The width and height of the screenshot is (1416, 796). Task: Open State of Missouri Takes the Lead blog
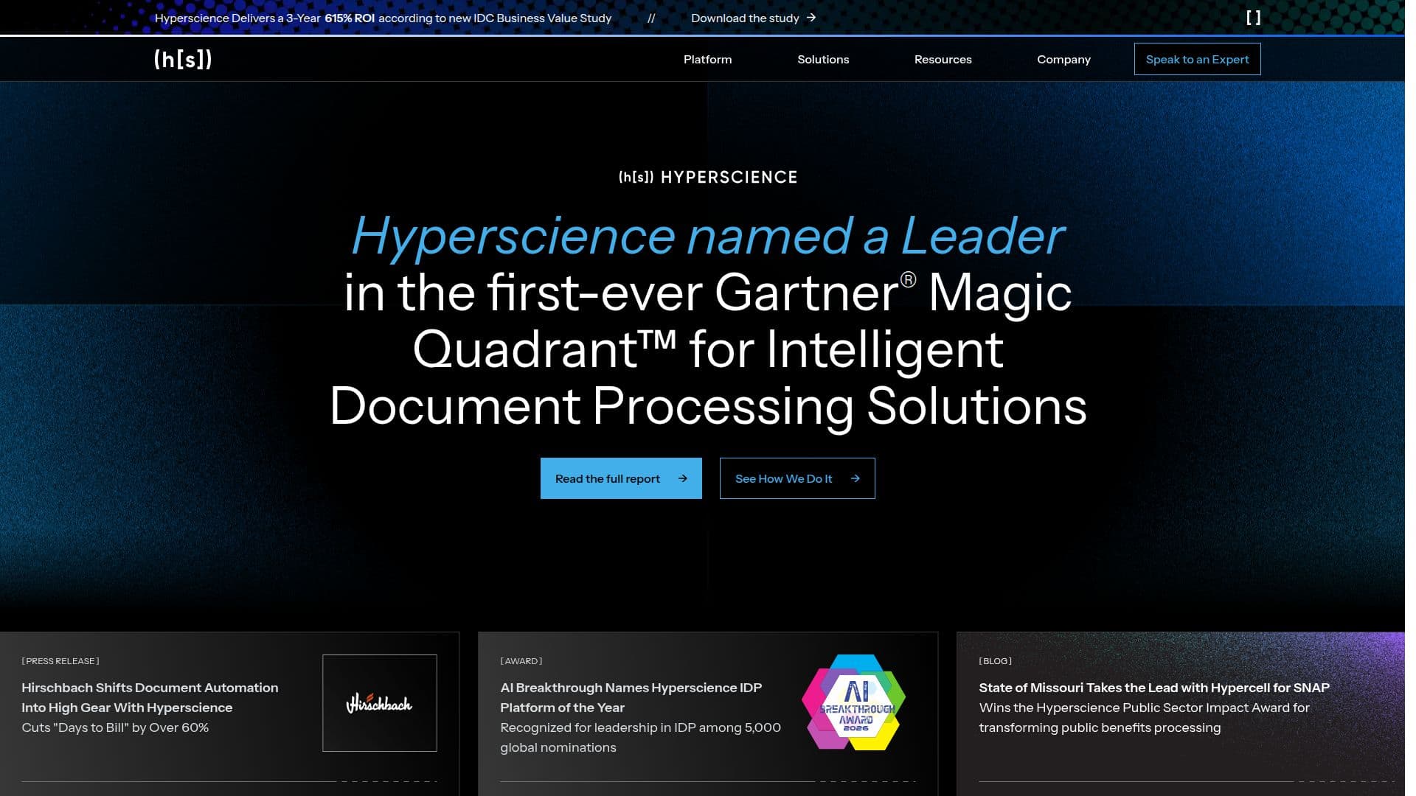(1154, 688)
